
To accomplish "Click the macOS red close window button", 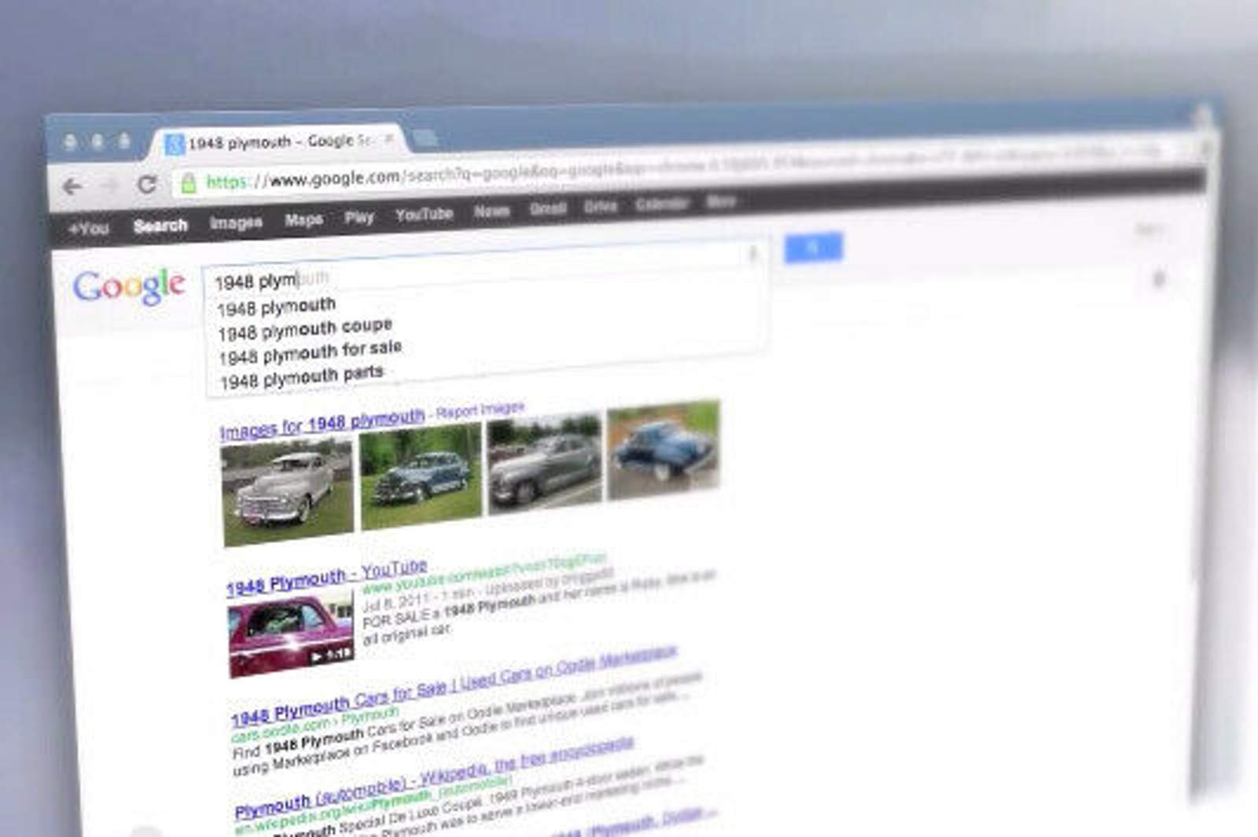I will tap(70, 142).
